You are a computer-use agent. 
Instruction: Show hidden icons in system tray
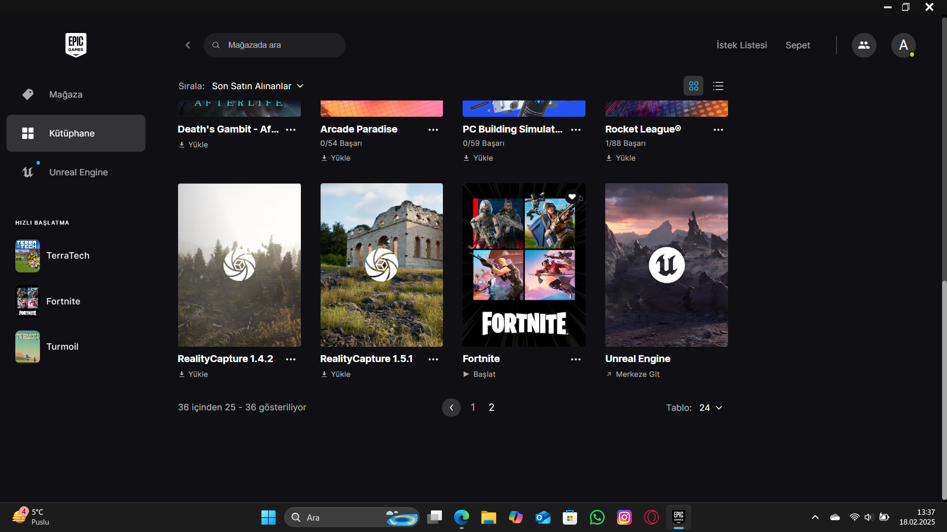[x=815, y=517]
